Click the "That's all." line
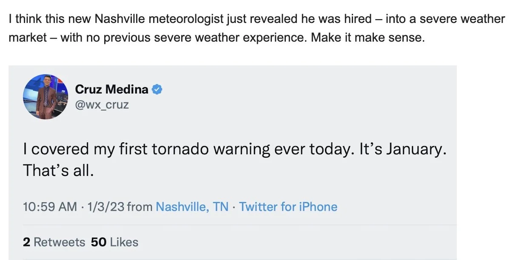 [57, 170]
